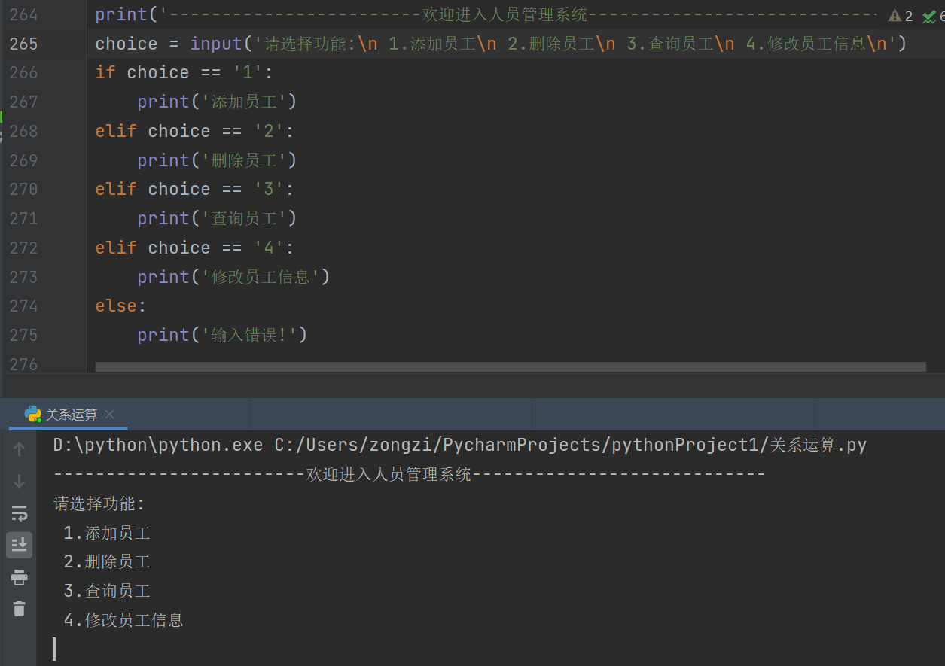The image size is (945, 666).
Task: Click the Python icon on the 关系运算 run tab
Action: click(32, 414)
